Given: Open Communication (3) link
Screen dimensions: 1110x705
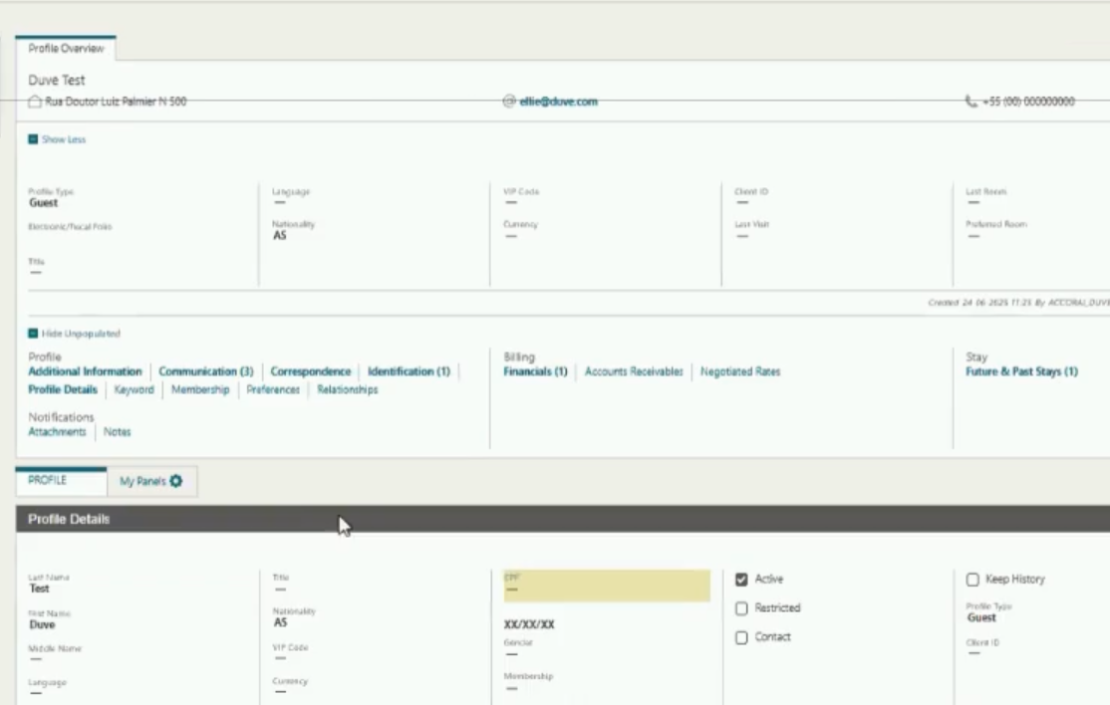Looking at the screenshot, I should (x=206, y=371).
